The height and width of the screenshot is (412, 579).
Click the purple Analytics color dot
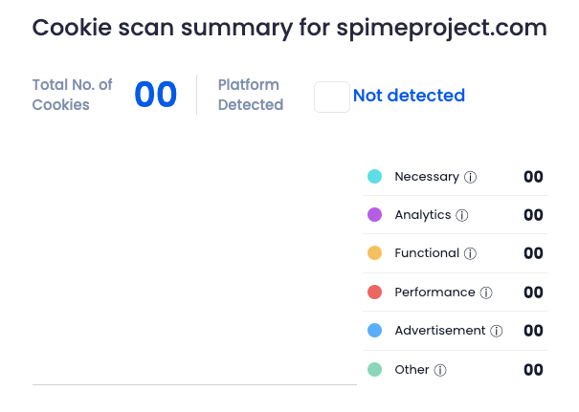[x=375, y=215]
